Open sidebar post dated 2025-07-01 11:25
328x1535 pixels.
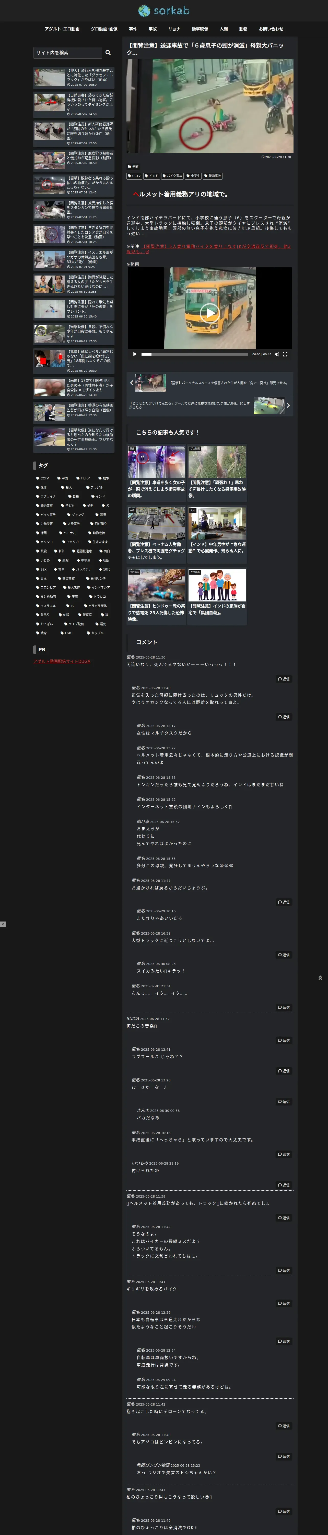click(x=74, y=210)
